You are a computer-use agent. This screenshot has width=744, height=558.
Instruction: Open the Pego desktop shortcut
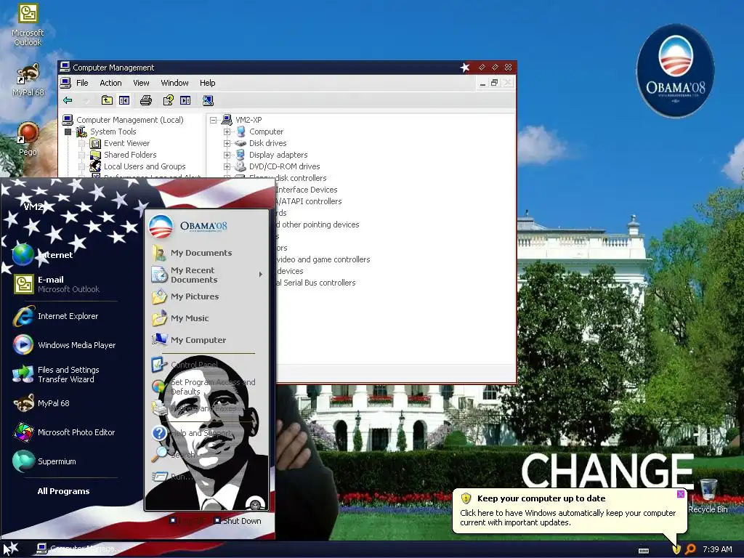[x=28, y=139]
